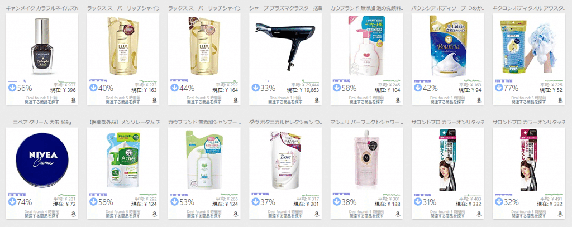The height and width of the screenshot is (227, 572).
Task: Click the price-drop arrow icon next to 31%
Action: 418,202
